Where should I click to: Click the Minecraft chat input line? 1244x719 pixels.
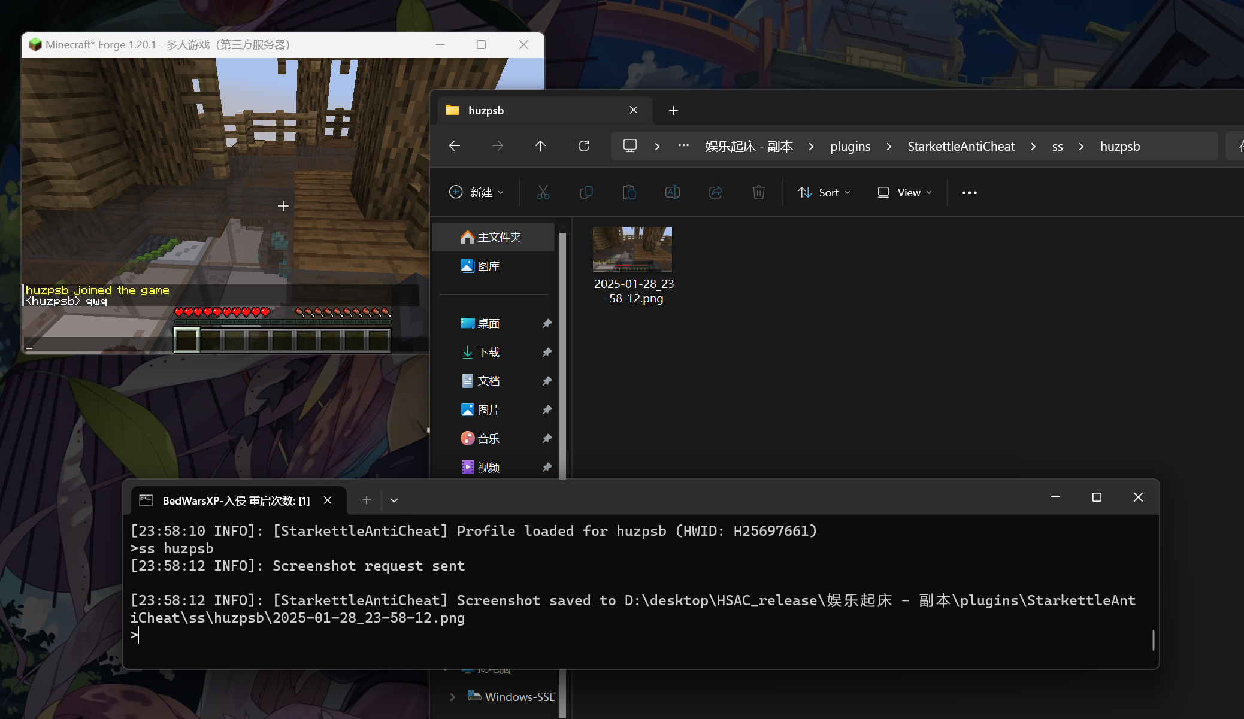99,345
